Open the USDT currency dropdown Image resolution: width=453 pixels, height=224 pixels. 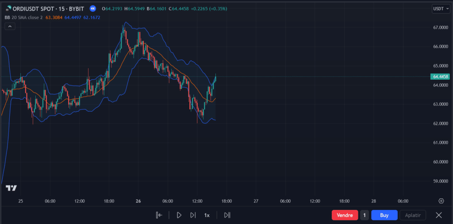tap(441, 9)
